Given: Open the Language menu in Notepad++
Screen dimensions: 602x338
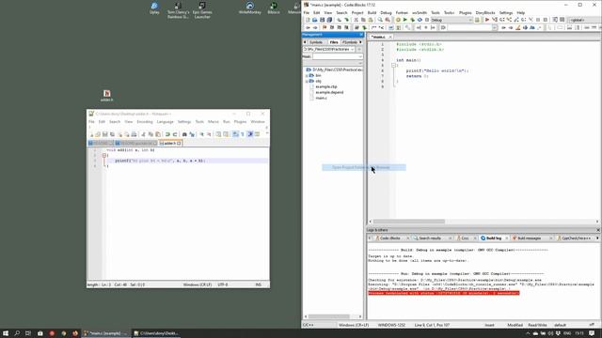Looking at the screenshot, I should coord(166,122).
